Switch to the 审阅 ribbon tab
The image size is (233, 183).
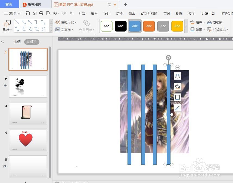click(x=167, y=14)
